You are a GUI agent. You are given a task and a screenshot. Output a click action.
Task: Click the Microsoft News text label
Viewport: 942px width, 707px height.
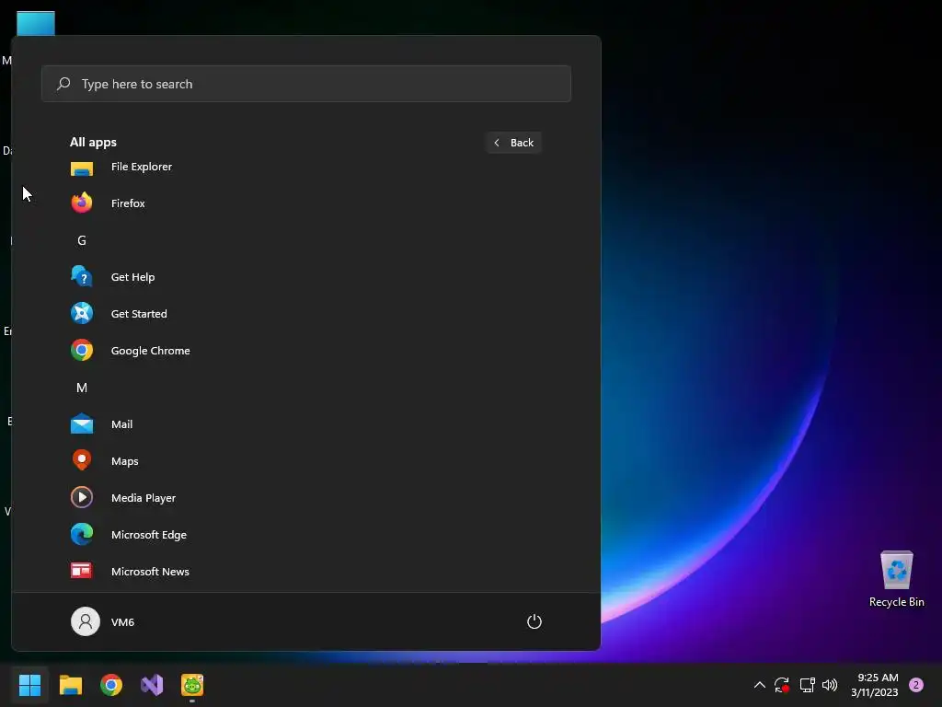click(x=150, y=571)
